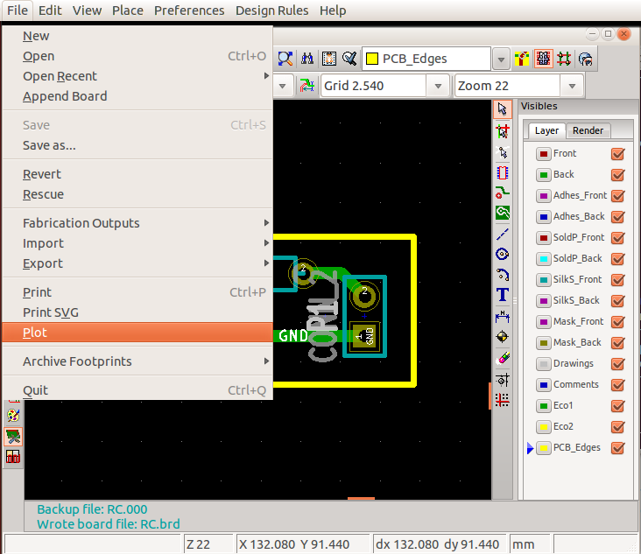Expand the Export submenu

click(x=137, y=263)
